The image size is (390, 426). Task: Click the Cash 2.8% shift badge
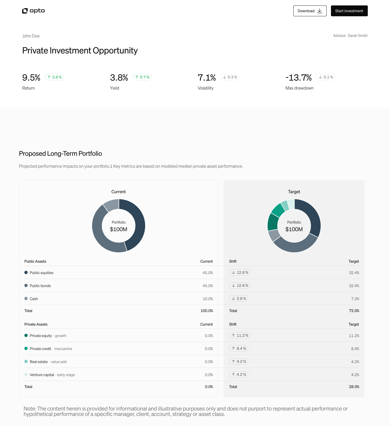click(x=239, y=298)
